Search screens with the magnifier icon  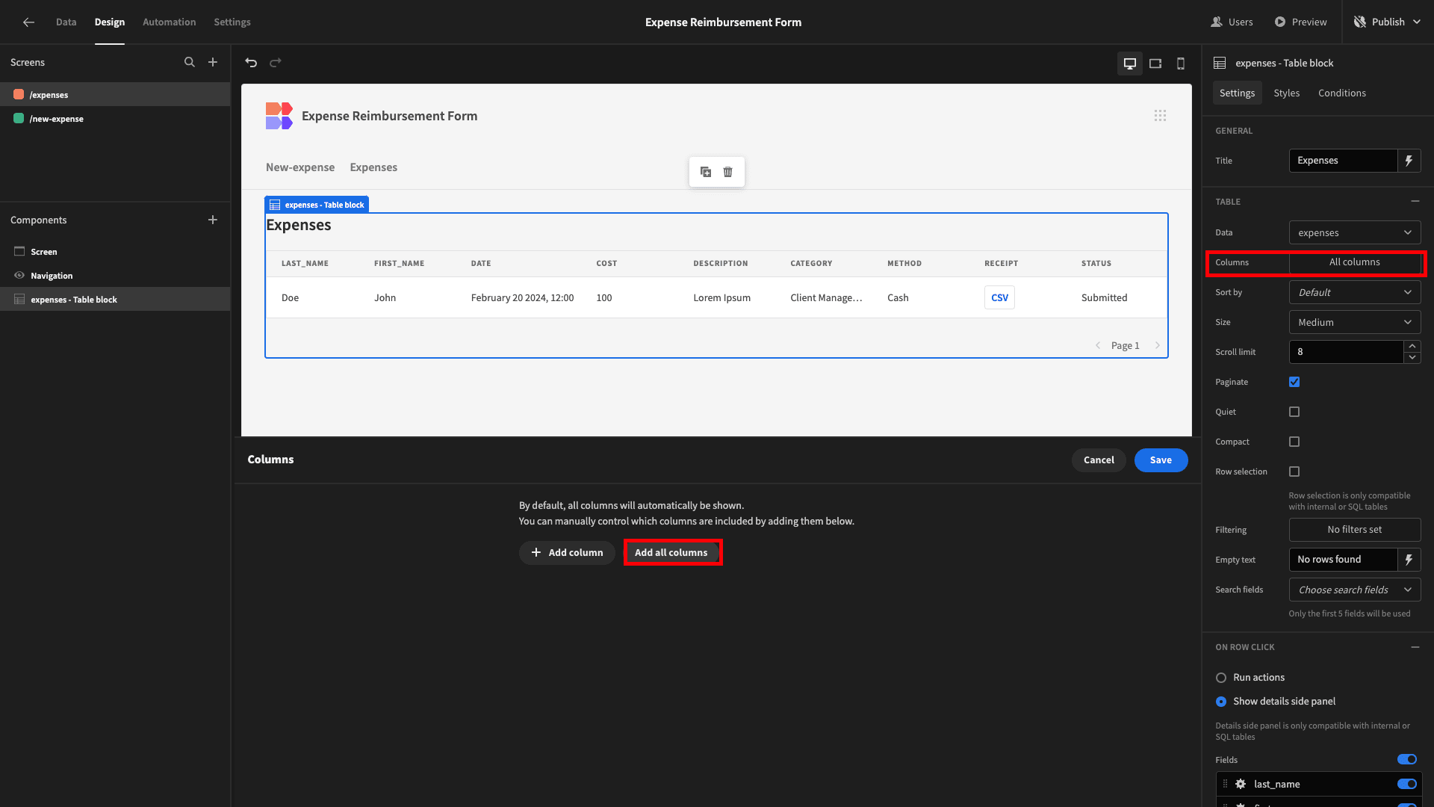coord(190,63)
